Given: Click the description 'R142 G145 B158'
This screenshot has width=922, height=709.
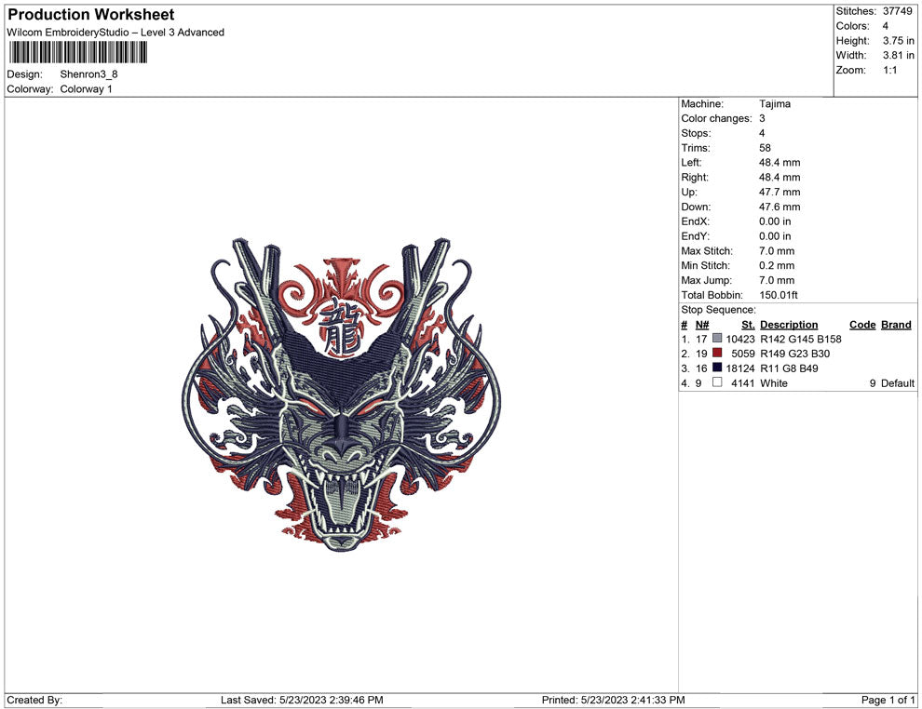Looking at the screenshot, I should (801, 339).
